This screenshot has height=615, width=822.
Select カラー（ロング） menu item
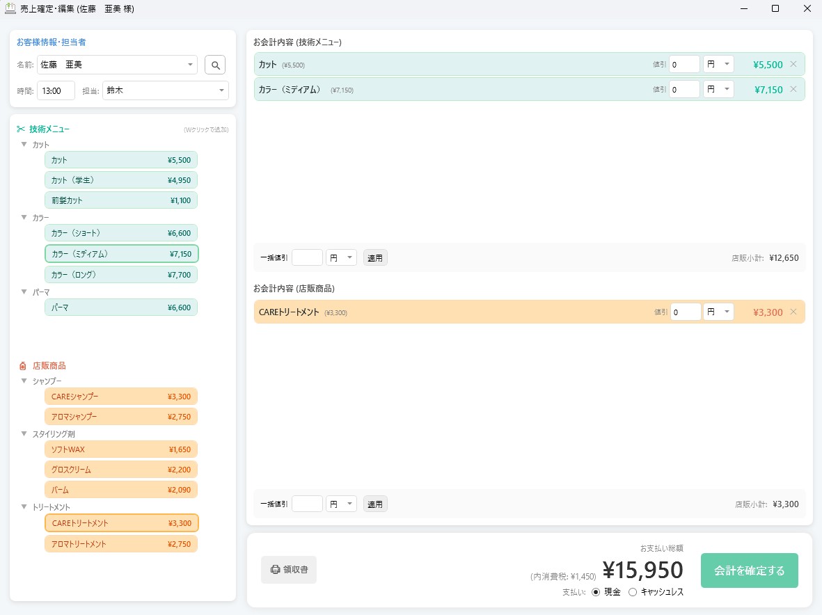[121, 275]
